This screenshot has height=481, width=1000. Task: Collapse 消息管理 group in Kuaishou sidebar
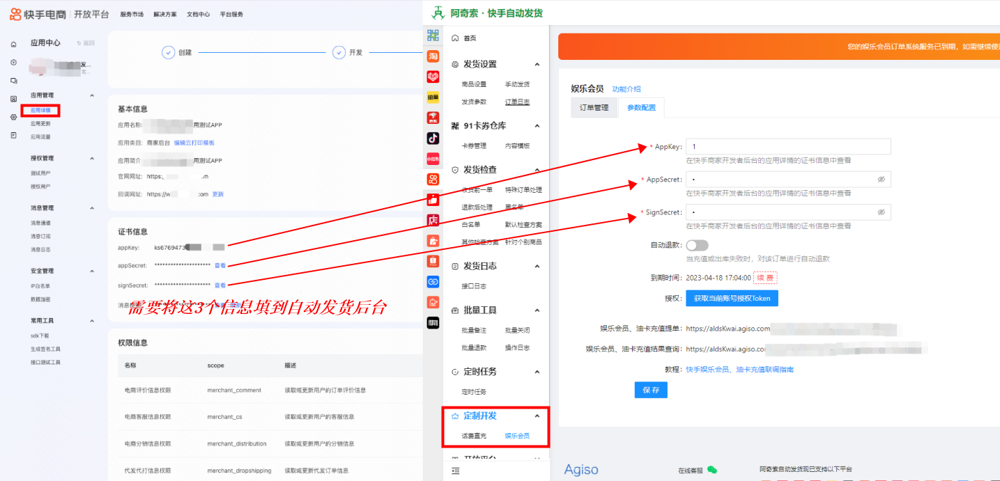coord(92,208)
